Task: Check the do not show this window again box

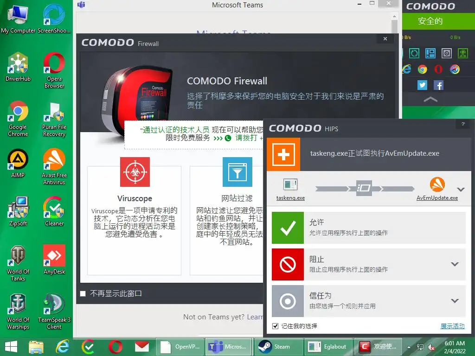Action: (x=83, y=293)
